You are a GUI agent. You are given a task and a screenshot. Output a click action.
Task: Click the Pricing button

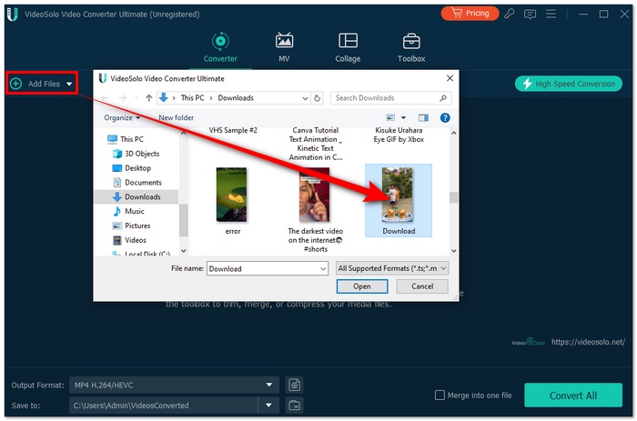pos(470,14)
